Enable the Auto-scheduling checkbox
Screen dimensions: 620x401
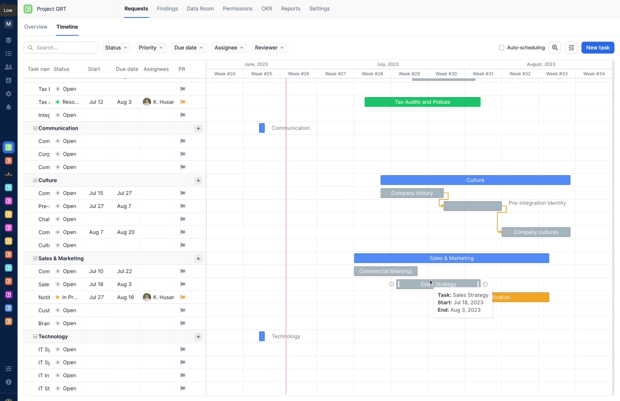click(502, 48)
